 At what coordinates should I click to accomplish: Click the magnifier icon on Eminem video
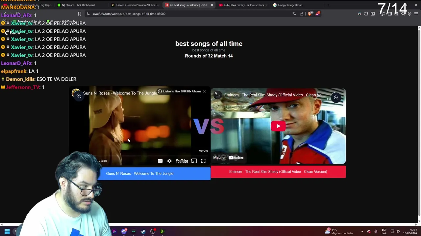tap(336, 98)
